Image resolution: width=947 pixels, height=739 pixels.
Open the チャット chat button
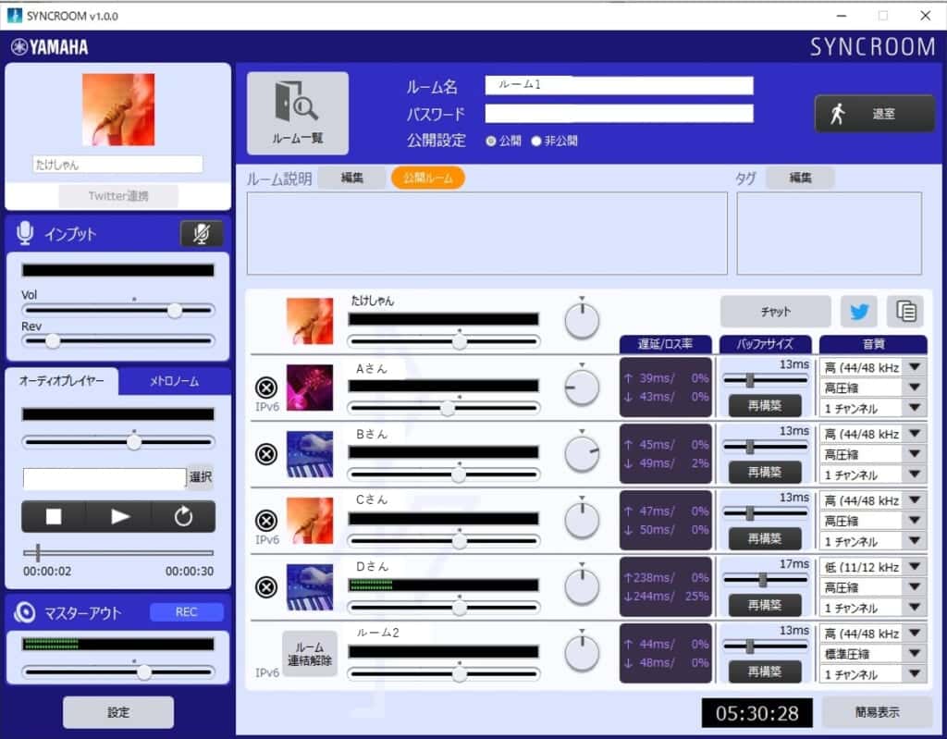[776, 312]
